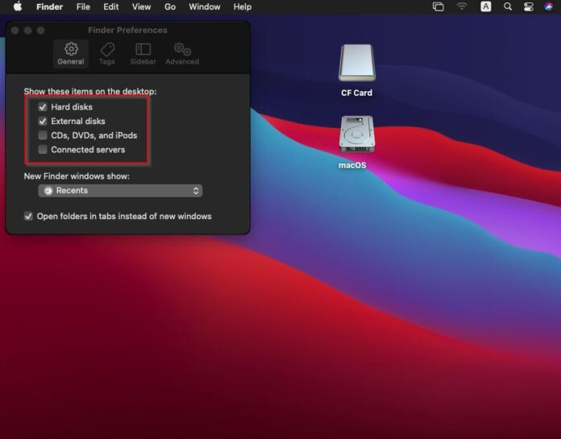Switch to the General preferences tab
Image resolution: width=561 pixels, height=439 pixels.
click(71, 54)
